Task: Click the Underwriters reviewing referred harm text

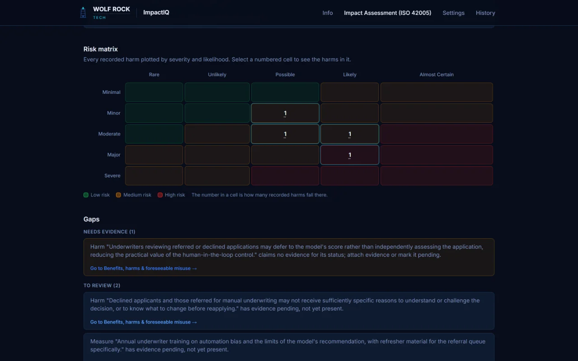Action: [287, 251]
